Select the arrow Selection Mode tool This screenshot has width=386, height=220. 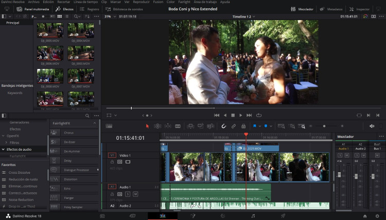[147, 126]
